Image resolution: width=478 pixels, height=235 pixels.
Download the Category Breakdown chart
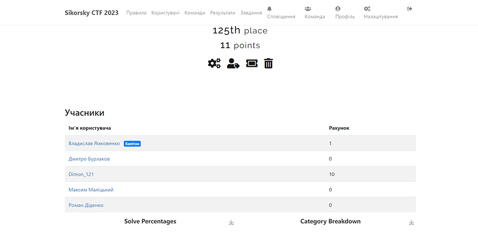point(412,223)
